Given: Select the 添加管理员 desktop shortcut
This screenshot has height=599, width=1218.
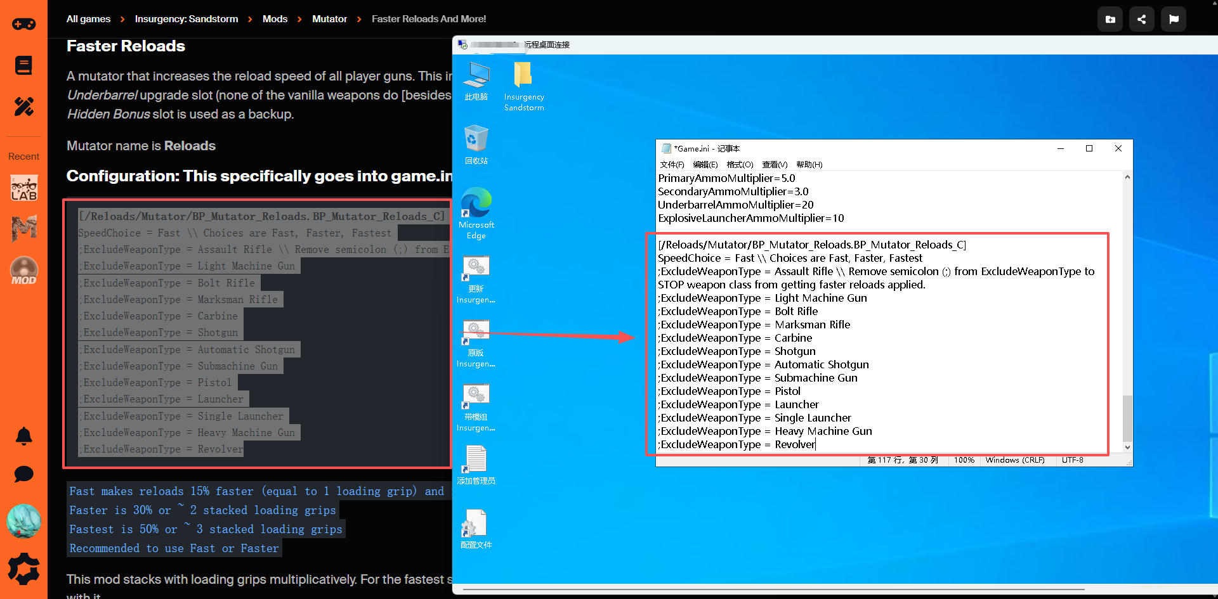Looking at the screenshot, I should point(476,465).
